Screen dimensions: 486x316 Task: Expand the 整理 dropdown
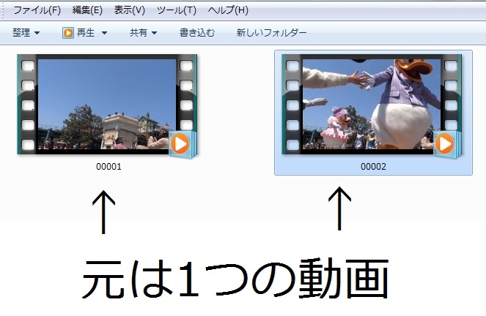pos(26,32)
